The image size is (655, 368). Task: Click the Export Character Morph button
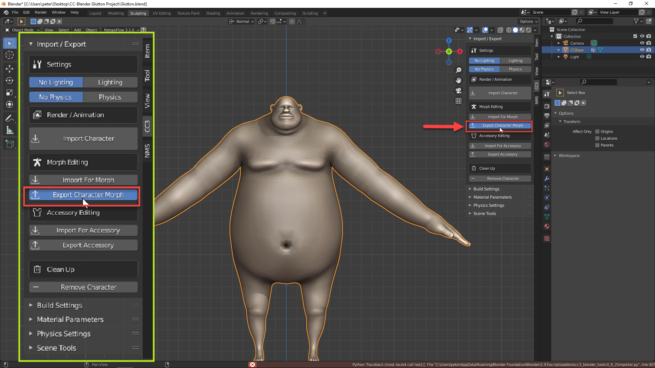coord(88,195)
